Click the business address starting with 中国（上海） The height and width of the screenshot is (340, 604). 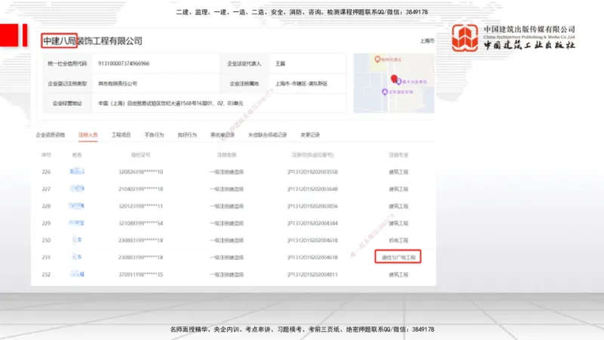[171, 104]
